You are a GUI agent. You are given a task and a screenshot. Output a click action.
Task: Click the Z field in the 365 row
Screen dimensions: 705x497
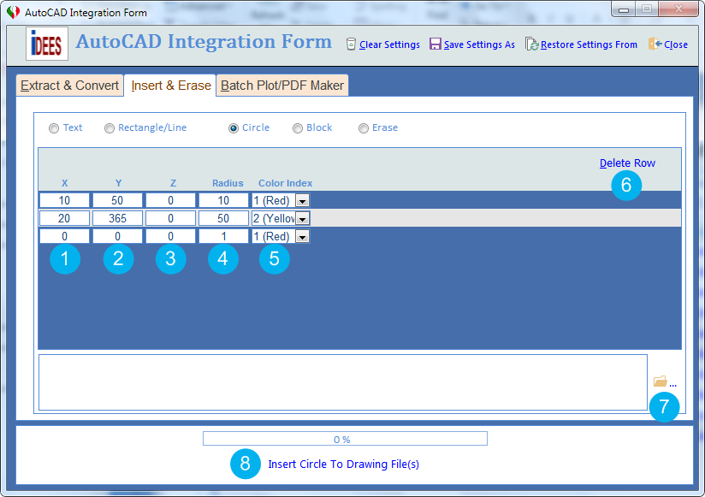pos(170,218)
